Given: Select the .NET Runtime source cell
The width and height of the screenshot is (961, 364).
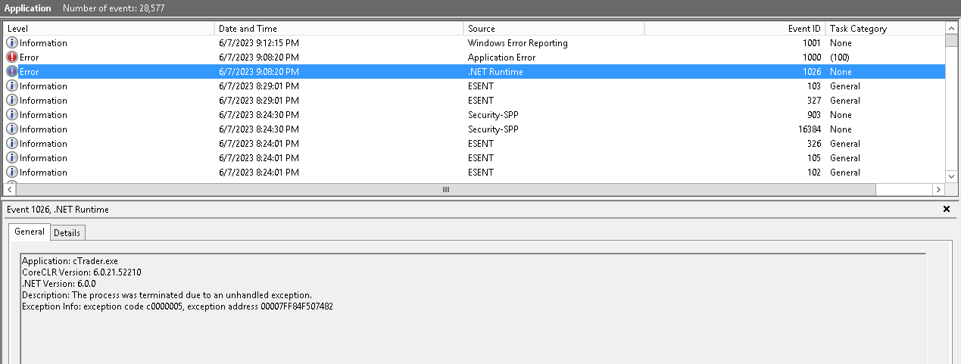Looking at the screenshot, I should coord(495,72).
